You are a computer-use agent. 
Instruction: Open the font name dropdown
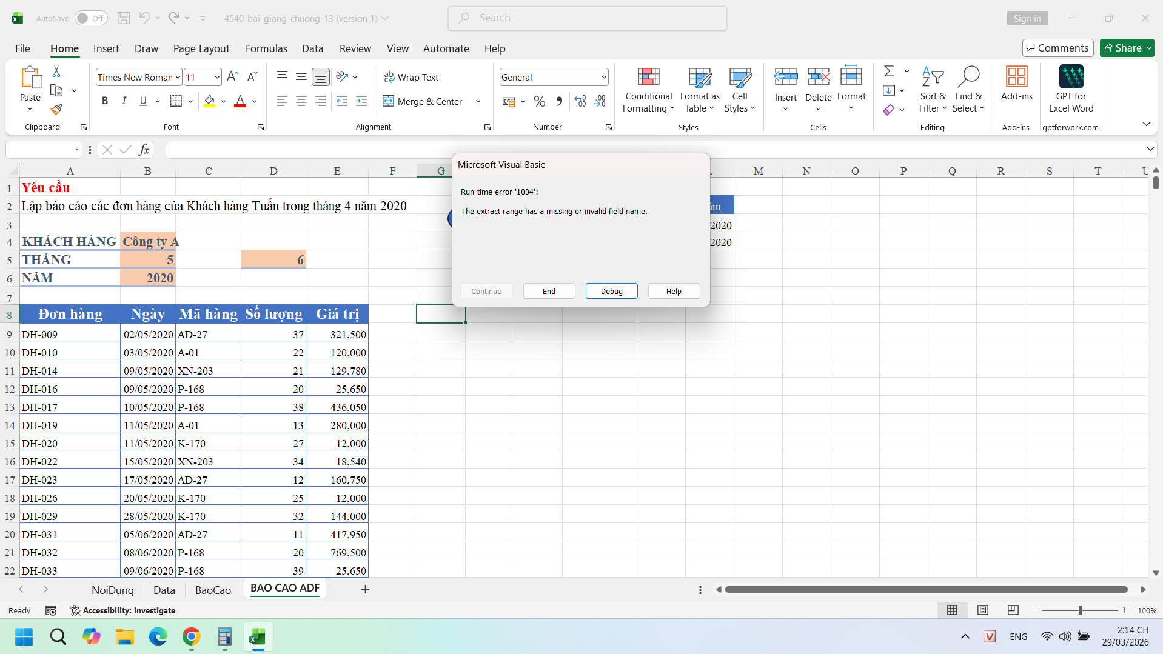point(178,77)
